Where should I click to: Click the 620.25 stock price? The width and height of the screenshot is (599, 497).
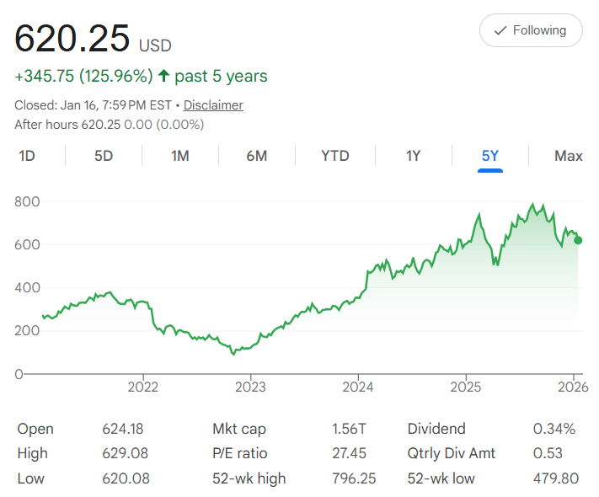pos(72,39)
